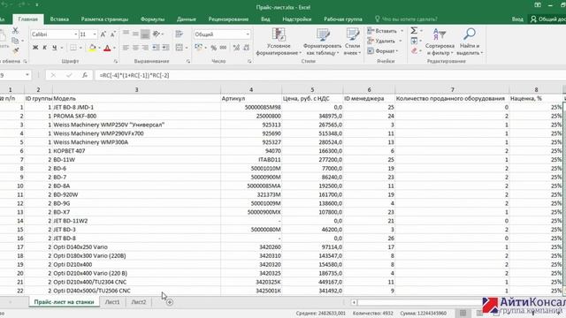Apply the yellow fill color
Image resolution: width=566 pixels, height=318 pixels.
tap(92, 48)
